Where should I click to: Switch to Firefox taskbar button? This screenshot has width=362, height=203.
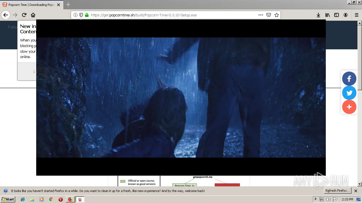tap(70, 199)
